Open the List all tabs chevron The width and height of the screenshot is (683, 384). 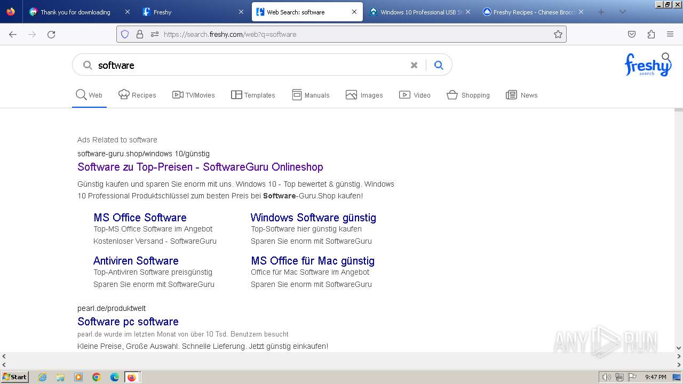(623, 12)
